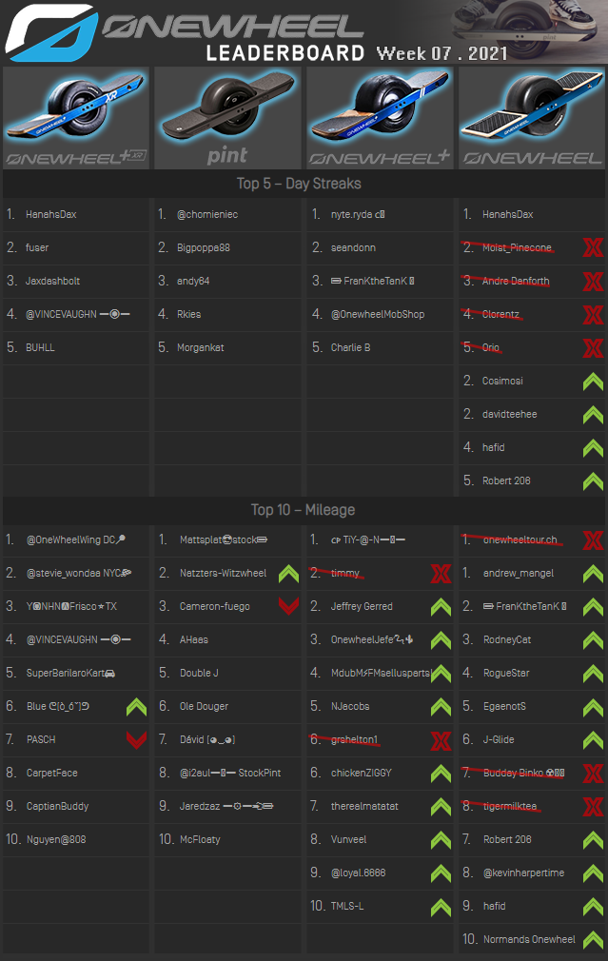This screenshot has height=961, width=608.
Task: Click the green up arrow beside TMLS-L
Action: (x=440, y=907)
